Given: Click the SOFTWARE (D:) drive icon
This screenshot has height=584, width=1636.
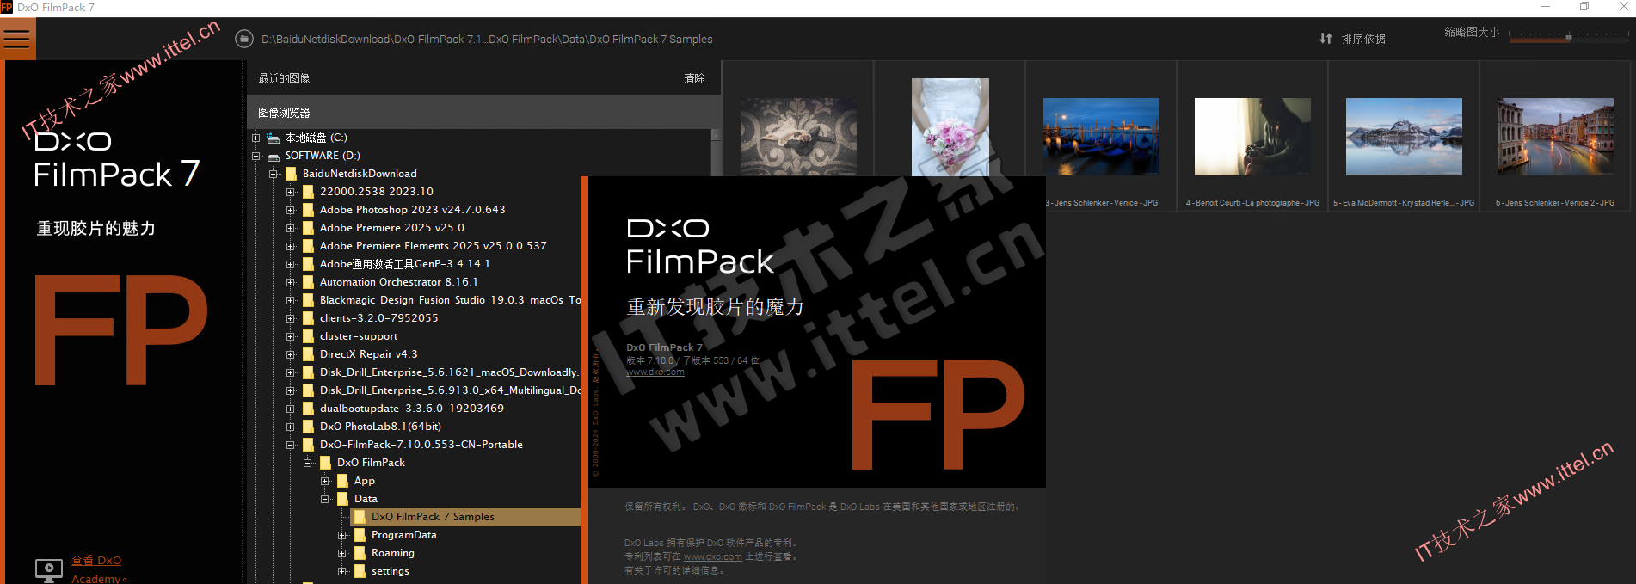Looking at the screenshot, I should 274,157.
